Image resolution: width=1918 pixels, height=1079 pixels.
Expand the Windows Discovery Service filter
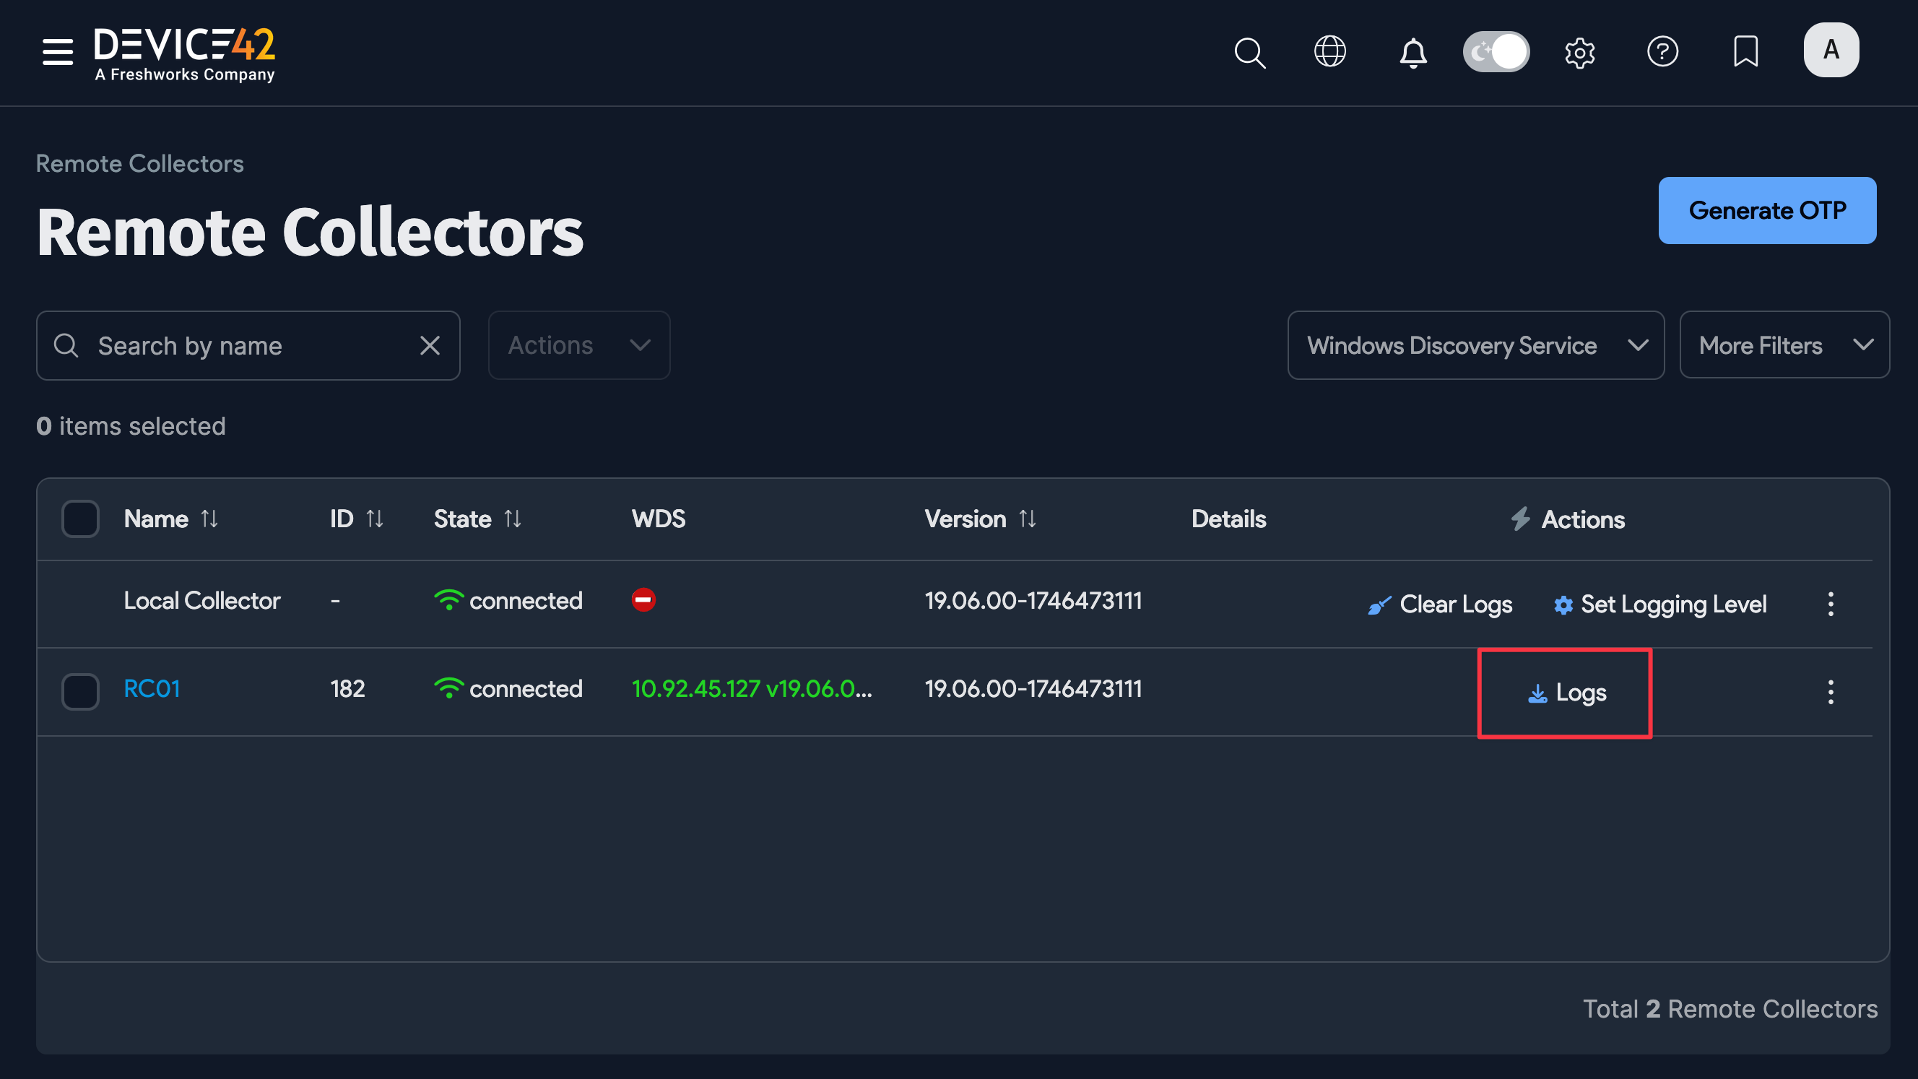point(1475,344)
